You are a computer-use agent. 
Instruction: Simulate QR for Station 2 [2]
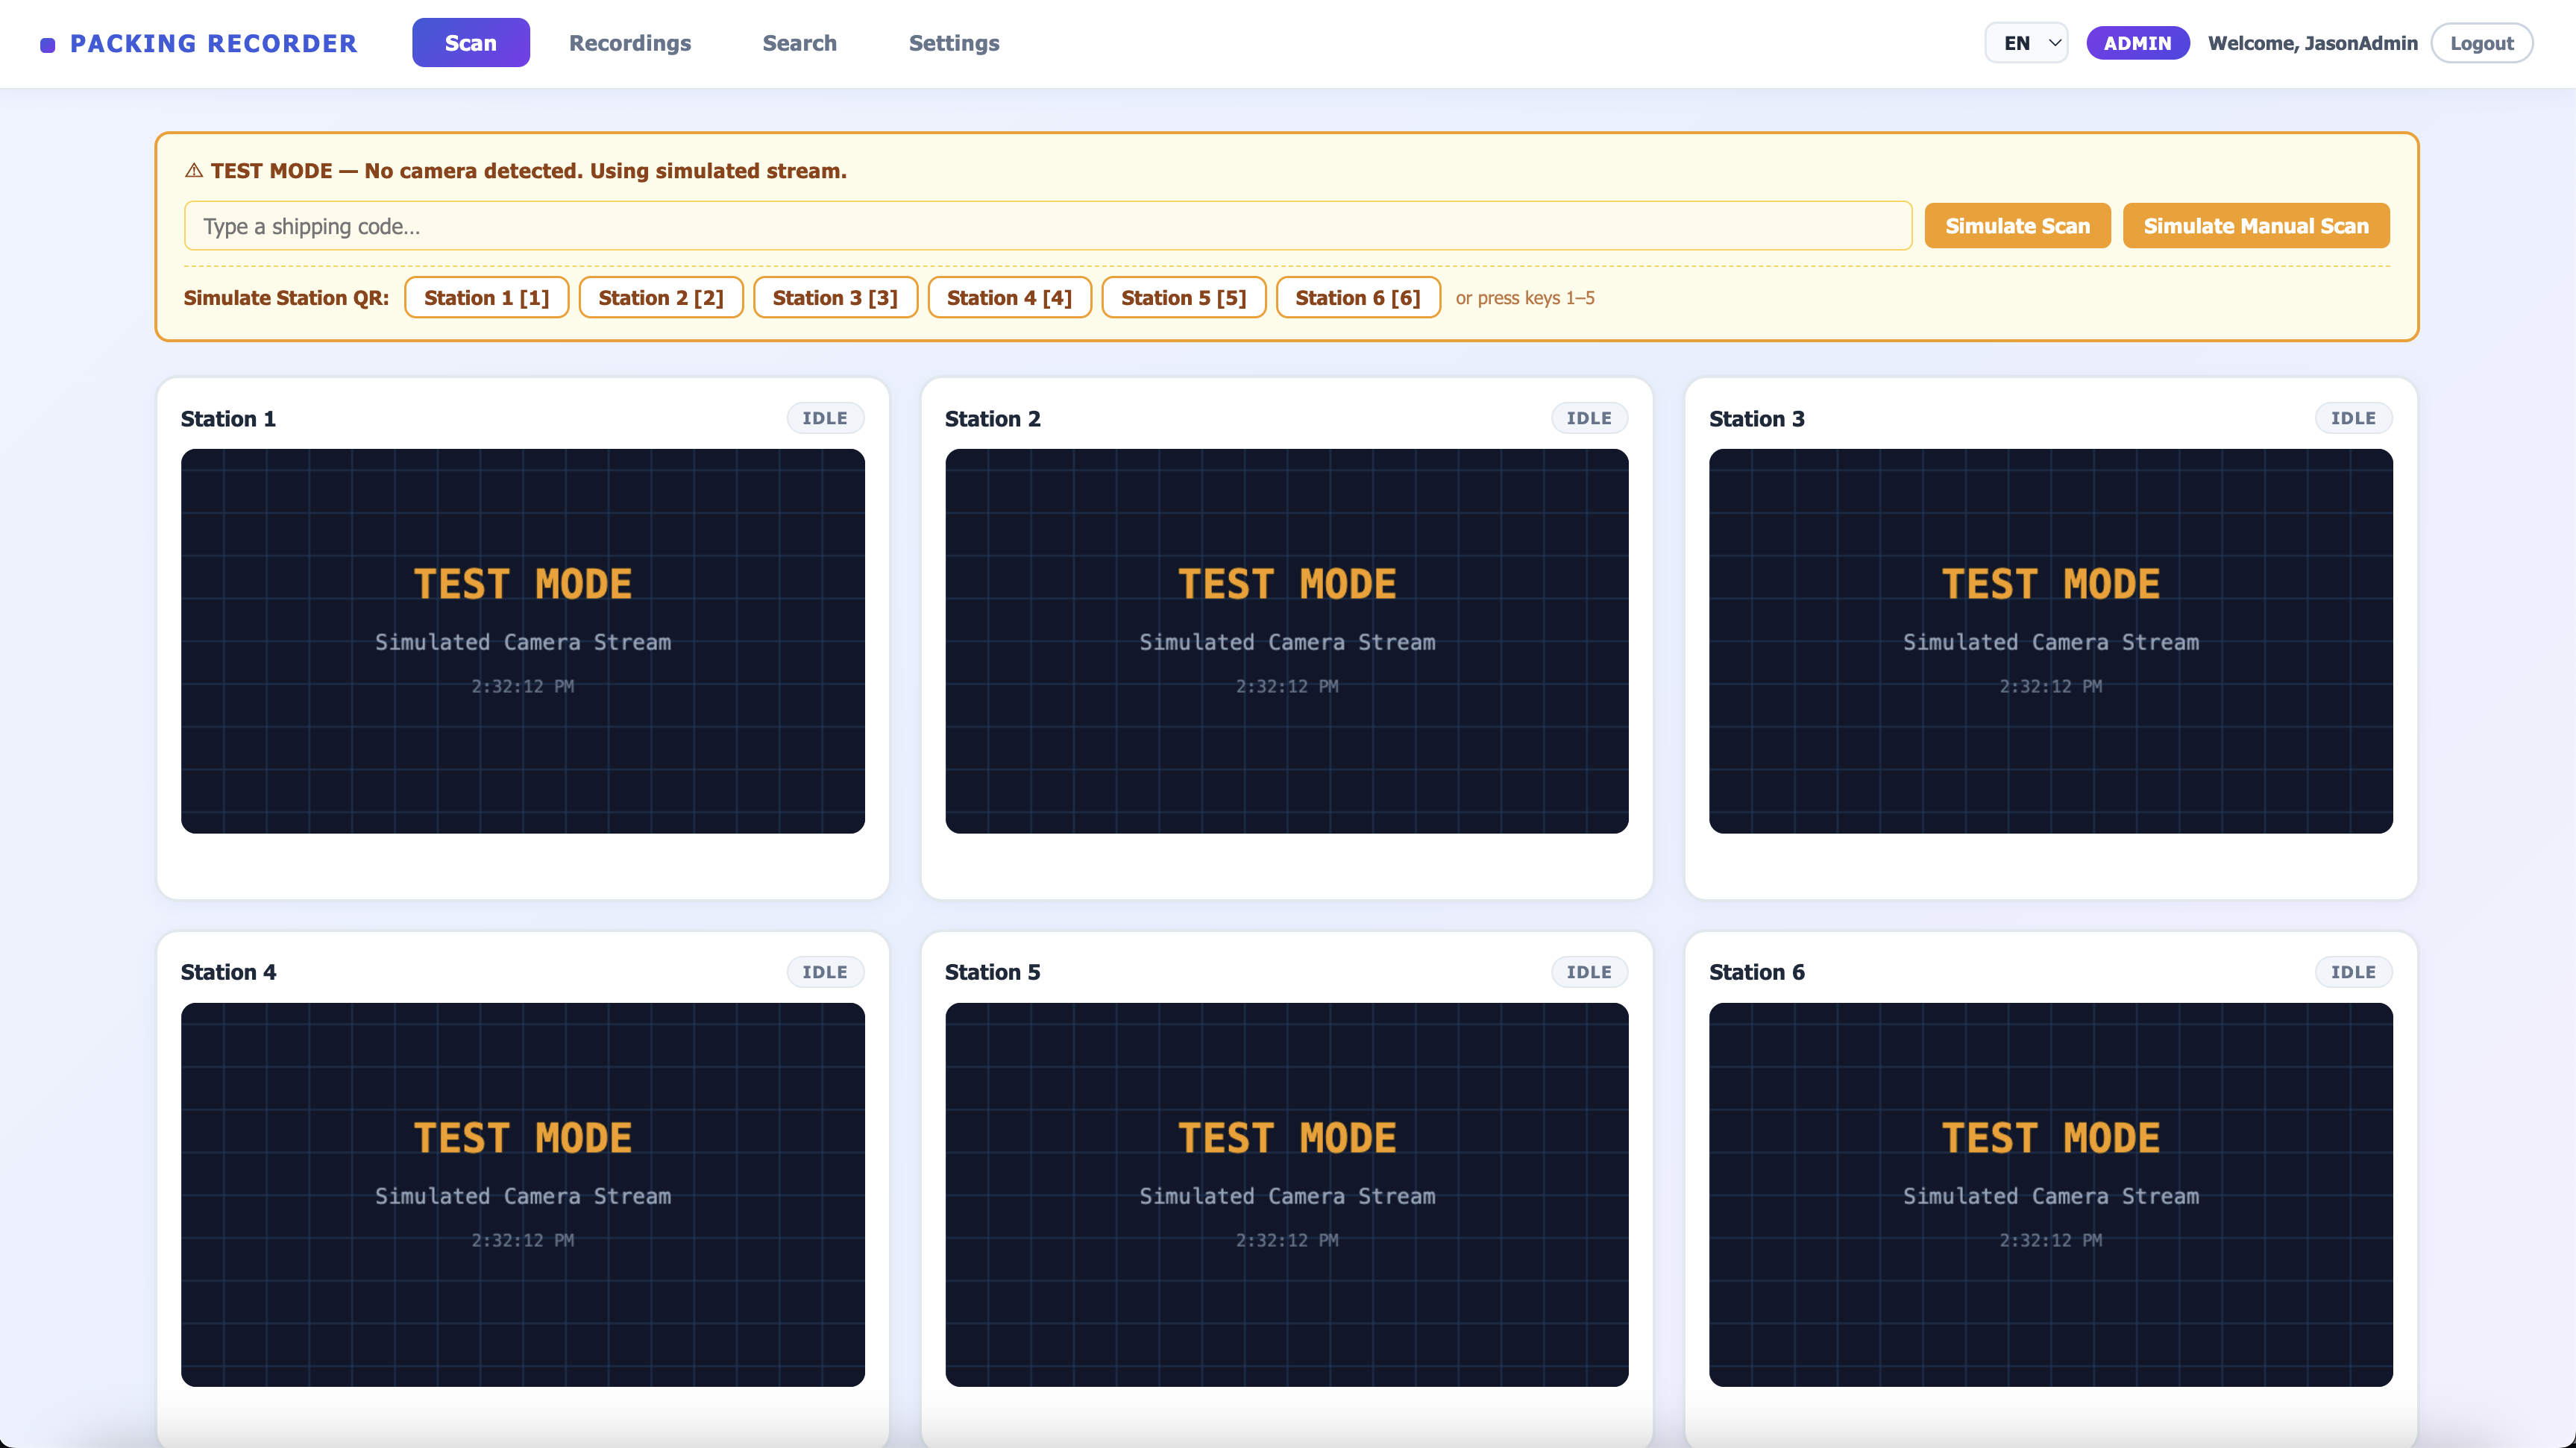pyautogui.click(x=661, y=298)
